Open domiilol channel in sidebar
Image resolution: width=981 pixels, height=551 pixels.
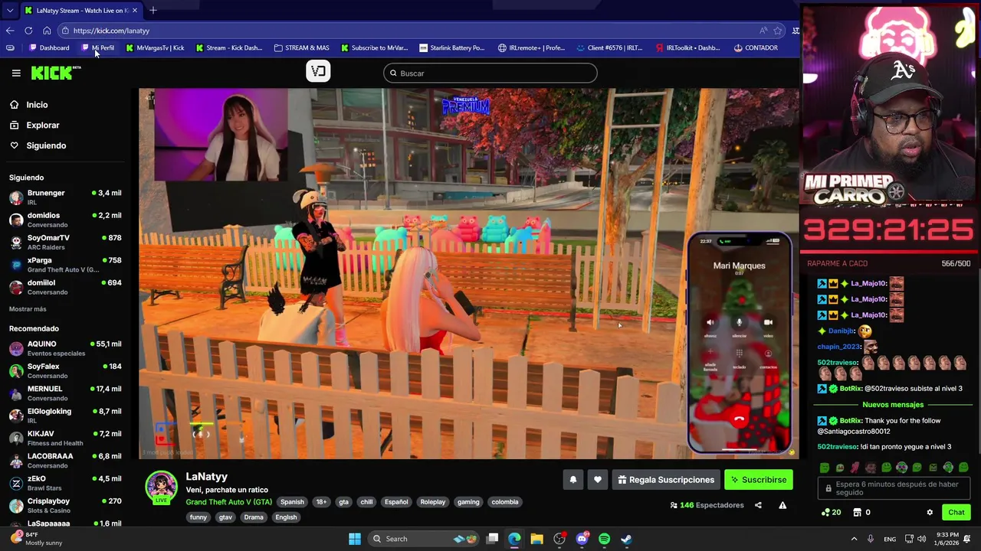[x=65, y=287]
